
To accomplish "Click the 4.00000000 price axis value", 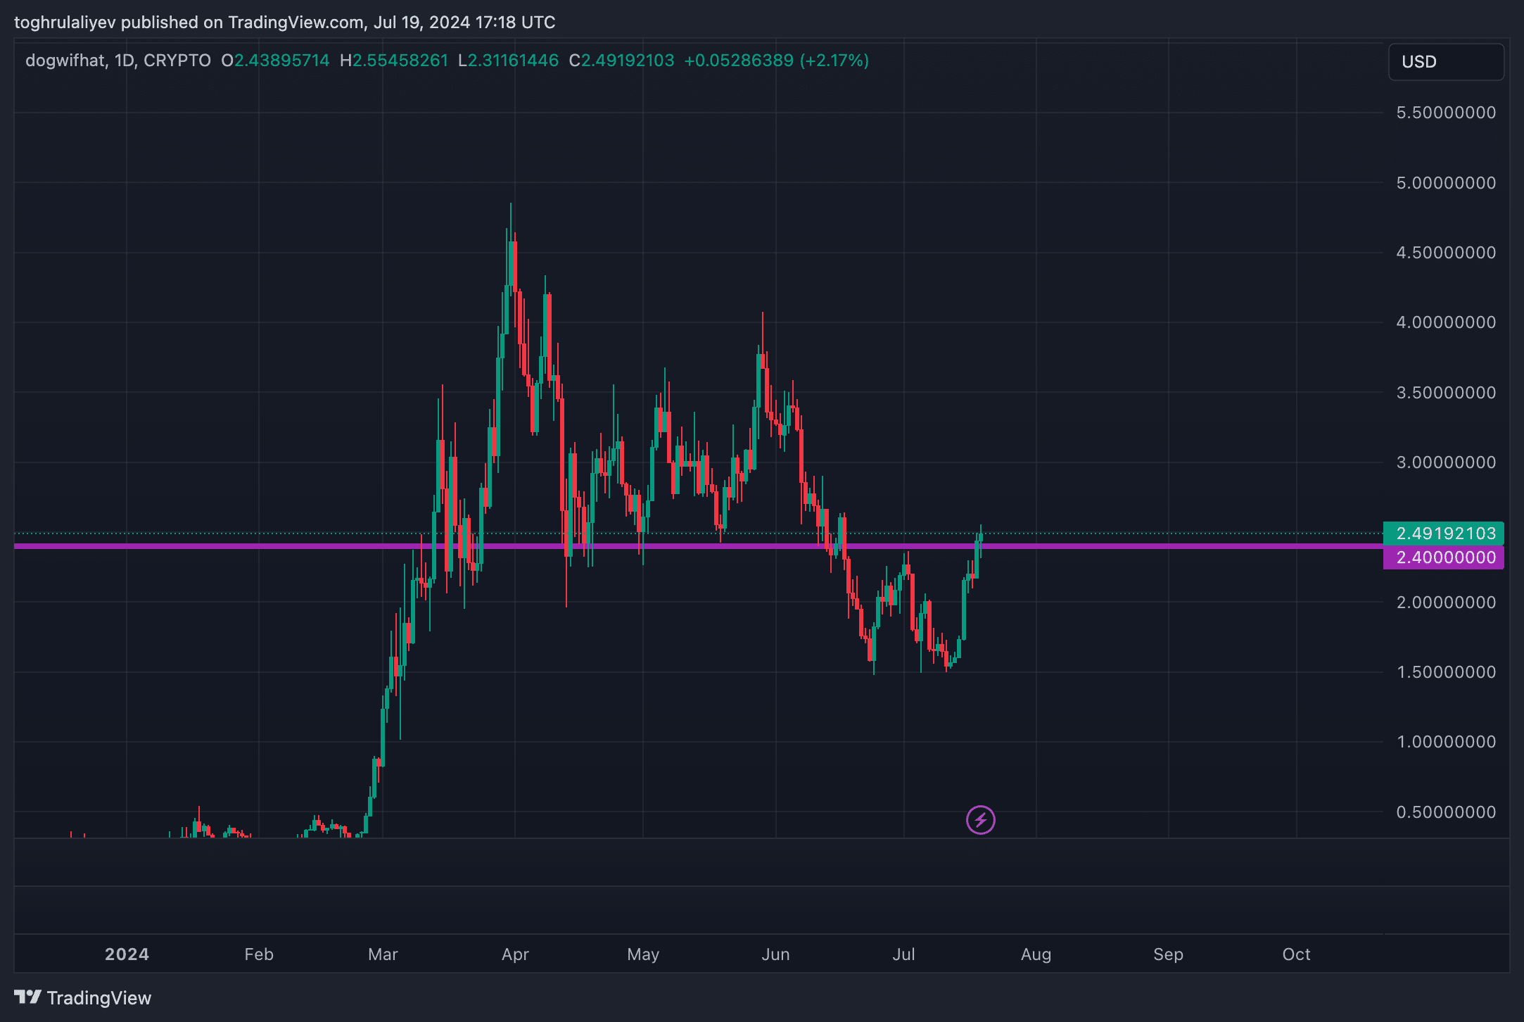I will coord(1446,322).
